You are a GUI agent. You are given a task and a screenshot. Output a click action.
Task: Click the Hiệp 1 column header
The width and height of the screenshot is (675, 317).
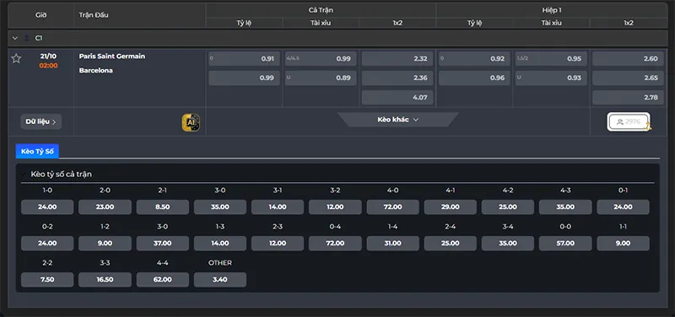click(552, 10)
